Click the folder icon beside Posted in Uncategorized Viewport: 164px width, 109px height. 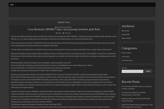[56, 27]
